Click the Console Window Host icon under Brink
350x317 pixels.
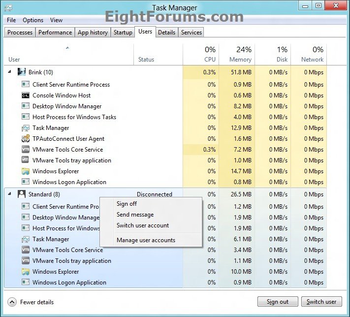pyautogui.click(x=26, y=95)
